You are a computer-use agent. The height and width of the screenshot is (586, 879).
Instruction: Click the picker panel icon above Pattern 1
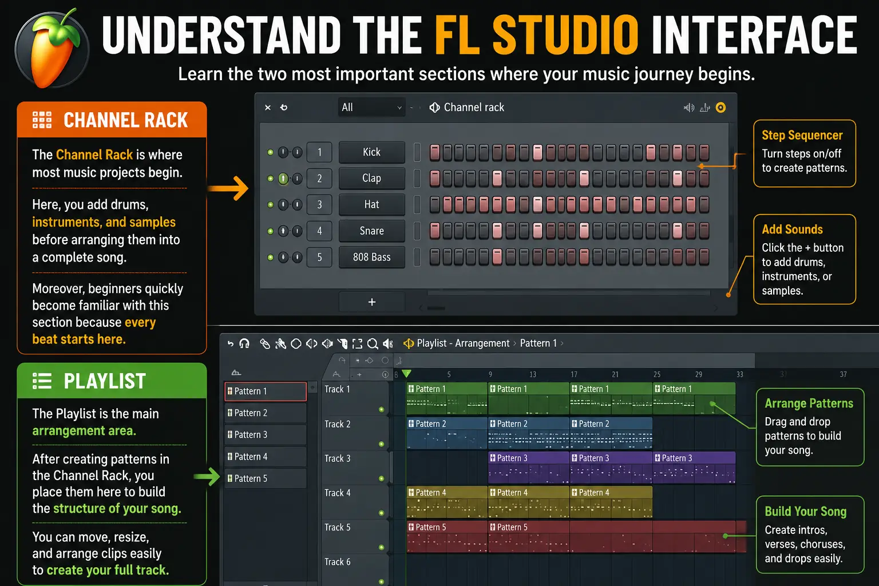tap(236, 373)
